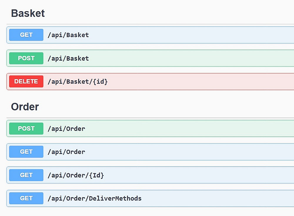Image resolution: width=294 pixels, height=216 pixels.
Task: Click the GET badge for /api/Order/{Id}
Action: 26,175
